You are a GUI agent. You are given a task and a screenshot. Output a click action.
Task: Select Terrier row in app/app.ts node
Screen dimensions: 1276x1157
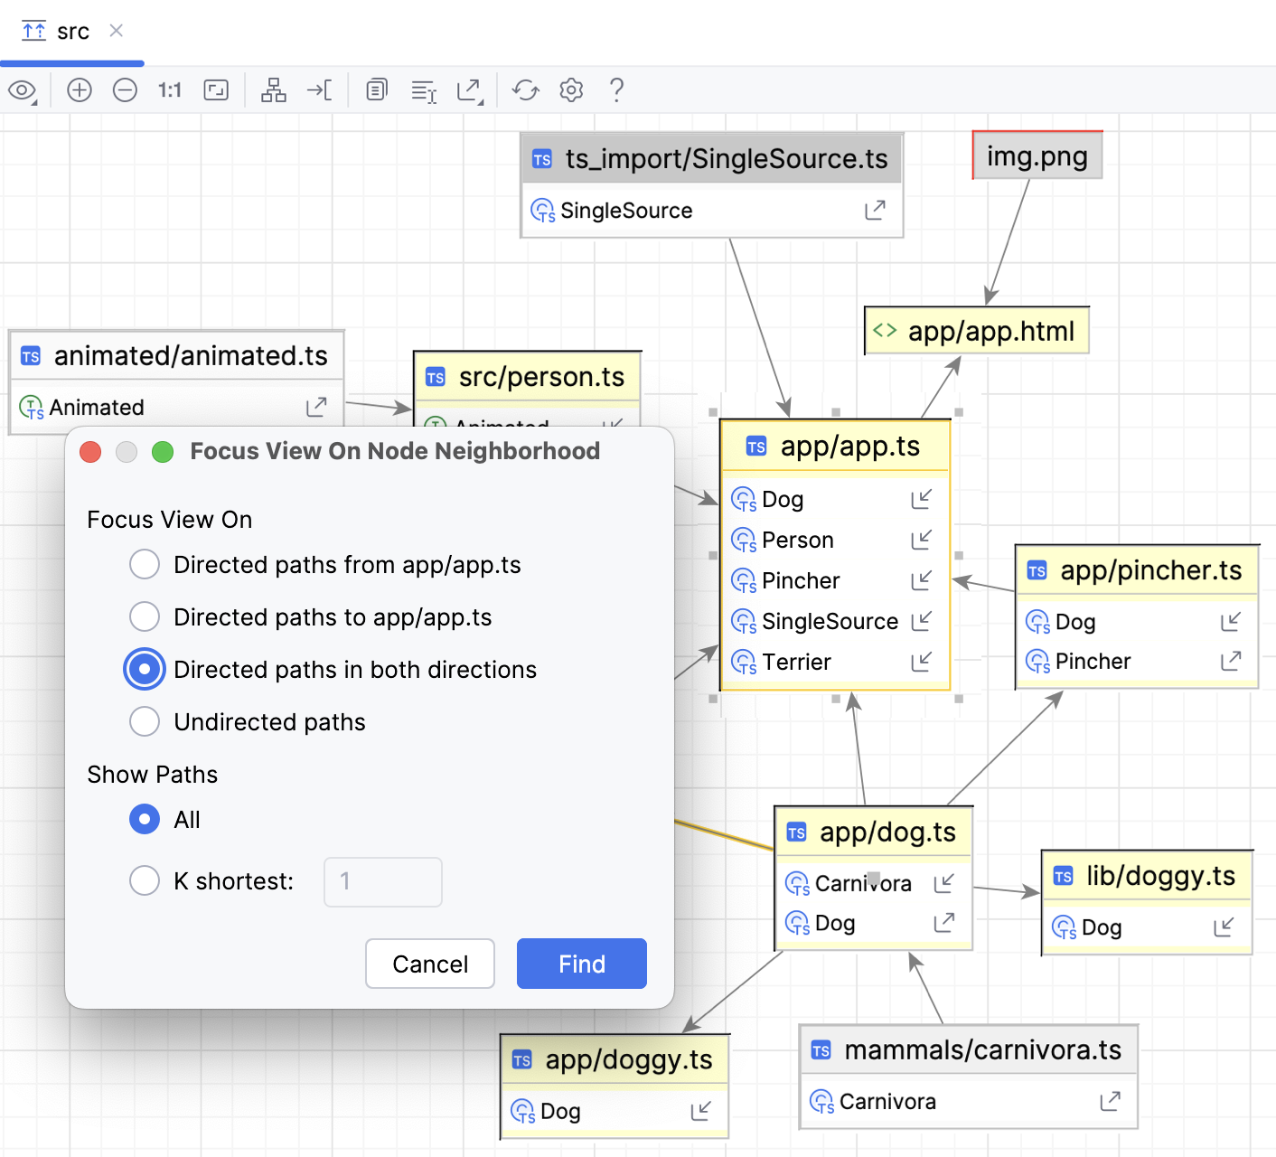click(835, 662)
